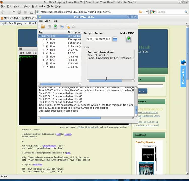
Task: Open Firefox Tools menu
Action: click(x=50, y=6)
